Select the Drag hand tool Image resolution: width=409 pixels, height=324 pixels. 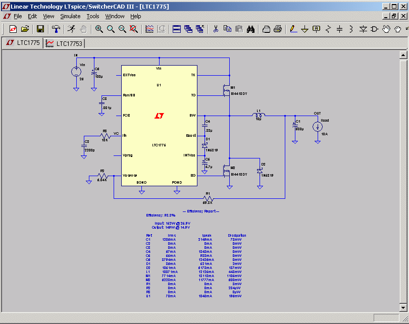pos(398,29)
